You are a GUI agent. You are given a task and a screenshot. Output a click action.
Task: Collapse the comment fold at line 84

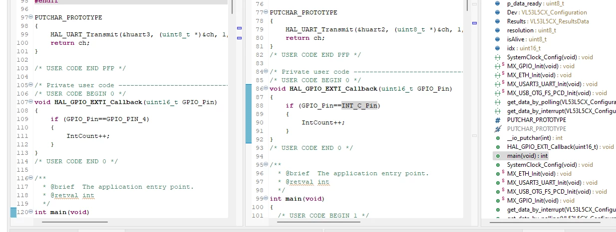(x=266, y=72)
